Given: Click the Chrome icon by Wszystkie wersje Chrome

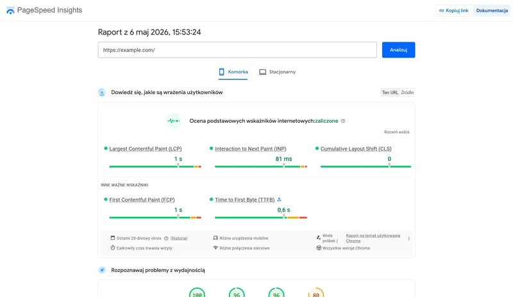Looking at the screenshot, I should tap(319, 248).
